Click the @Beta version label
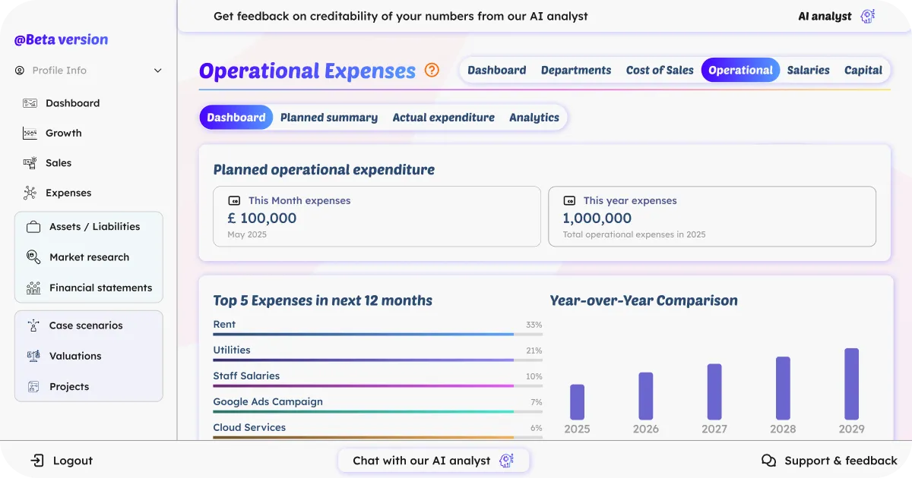The image size is (912, 478). coord(61,39)
